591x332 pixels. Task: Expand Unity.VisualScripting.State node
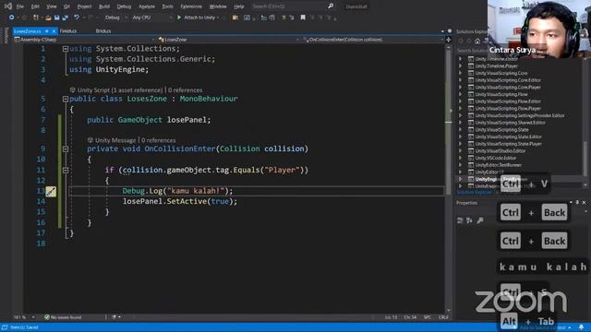click(460, 130)
